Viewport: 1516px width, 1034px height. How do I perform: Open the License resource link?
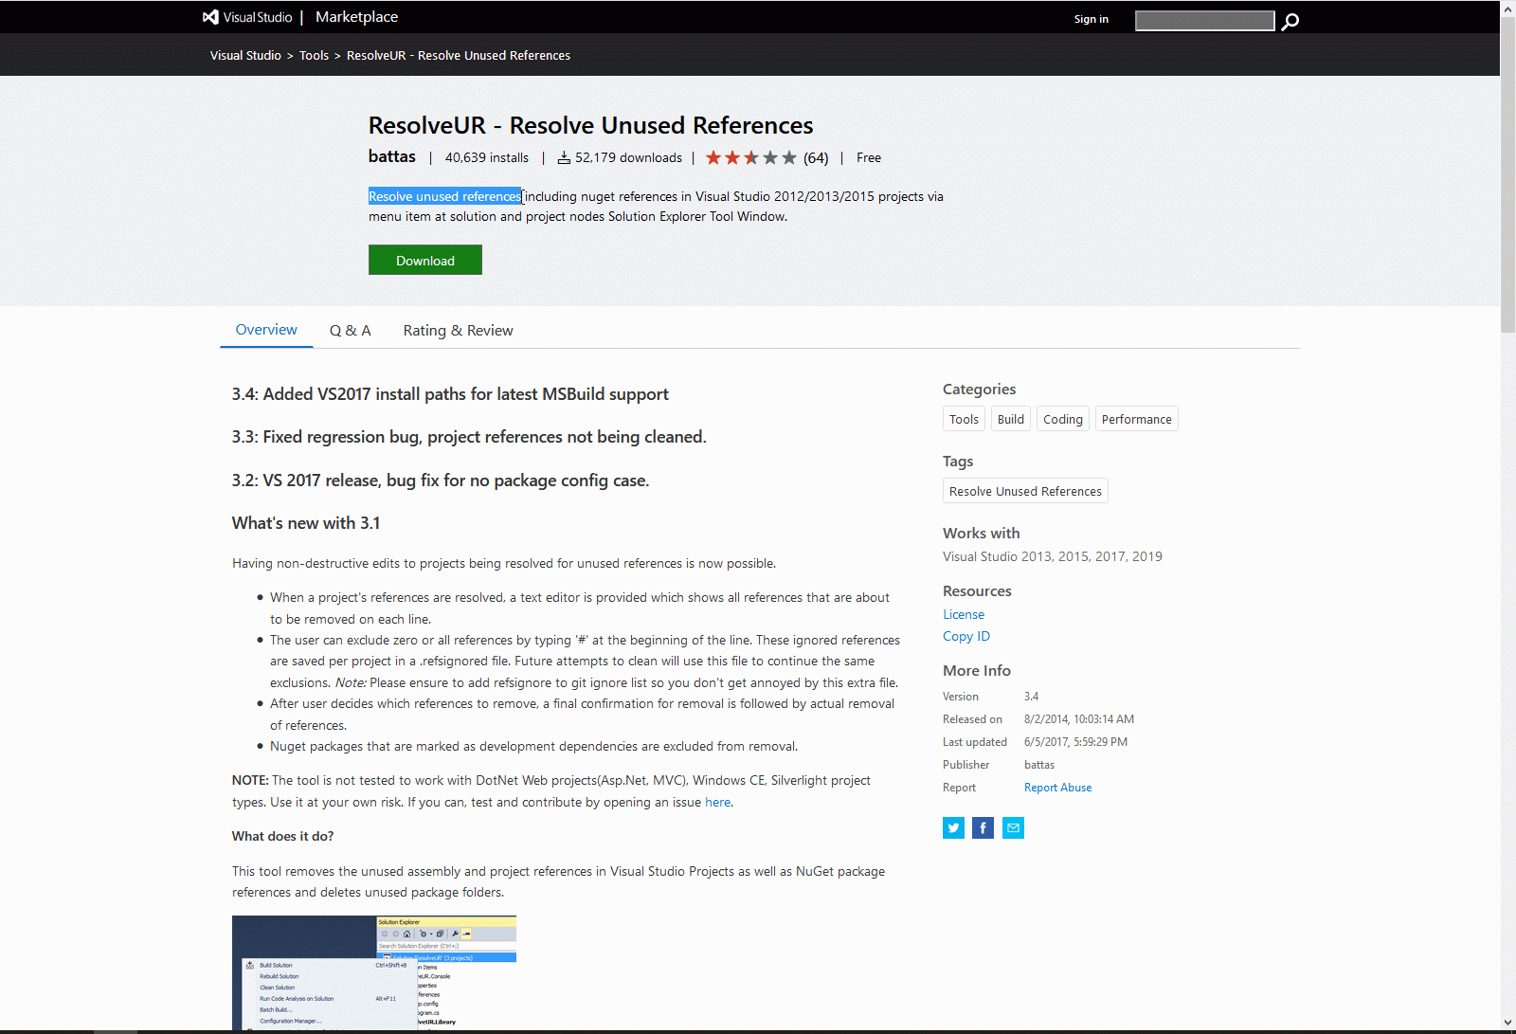[964, 614]
